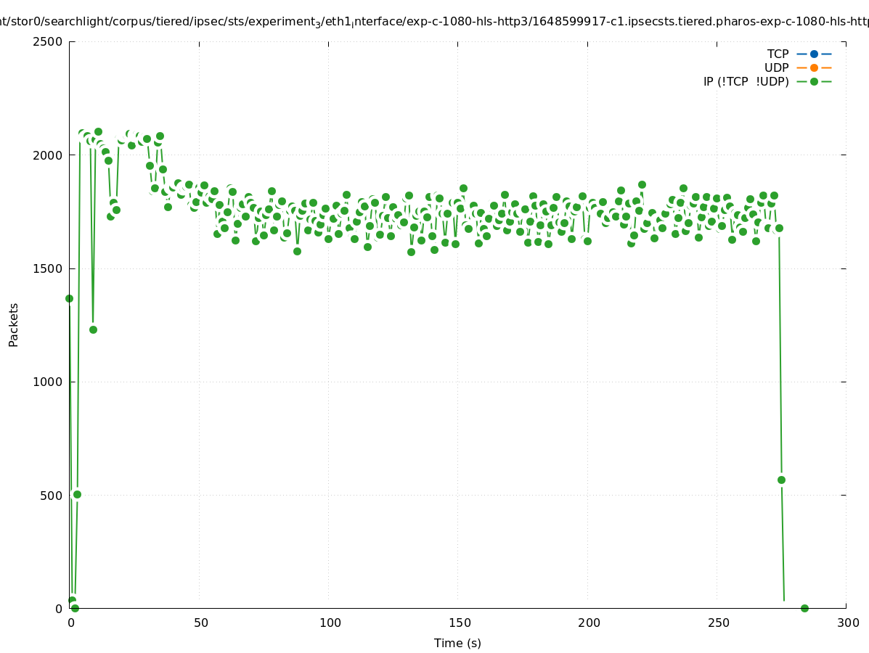Click the 200 x-axis tick label
869x653 pixels.
[588, 623]
